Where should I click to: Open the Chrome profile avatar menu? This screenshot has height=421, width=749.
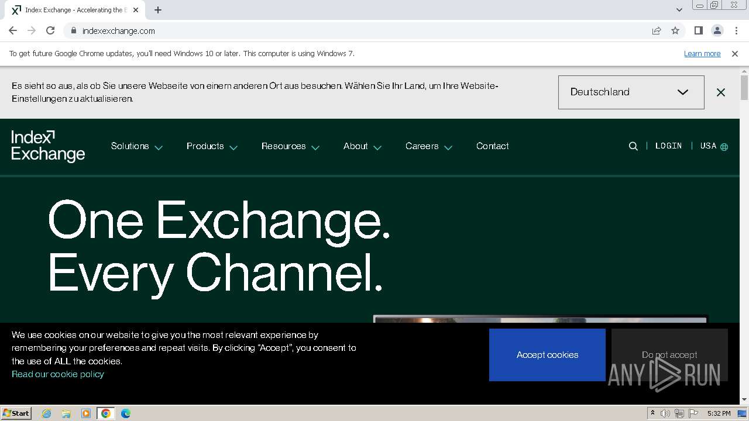click(717, 31)
